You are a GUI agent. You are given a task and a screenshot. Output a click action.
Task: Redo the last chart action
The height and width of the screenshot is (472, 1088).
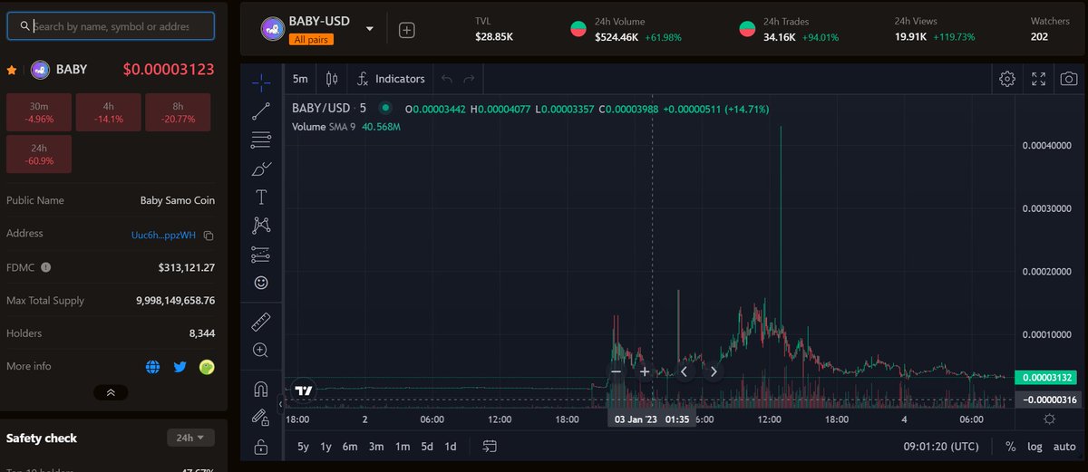469,79
